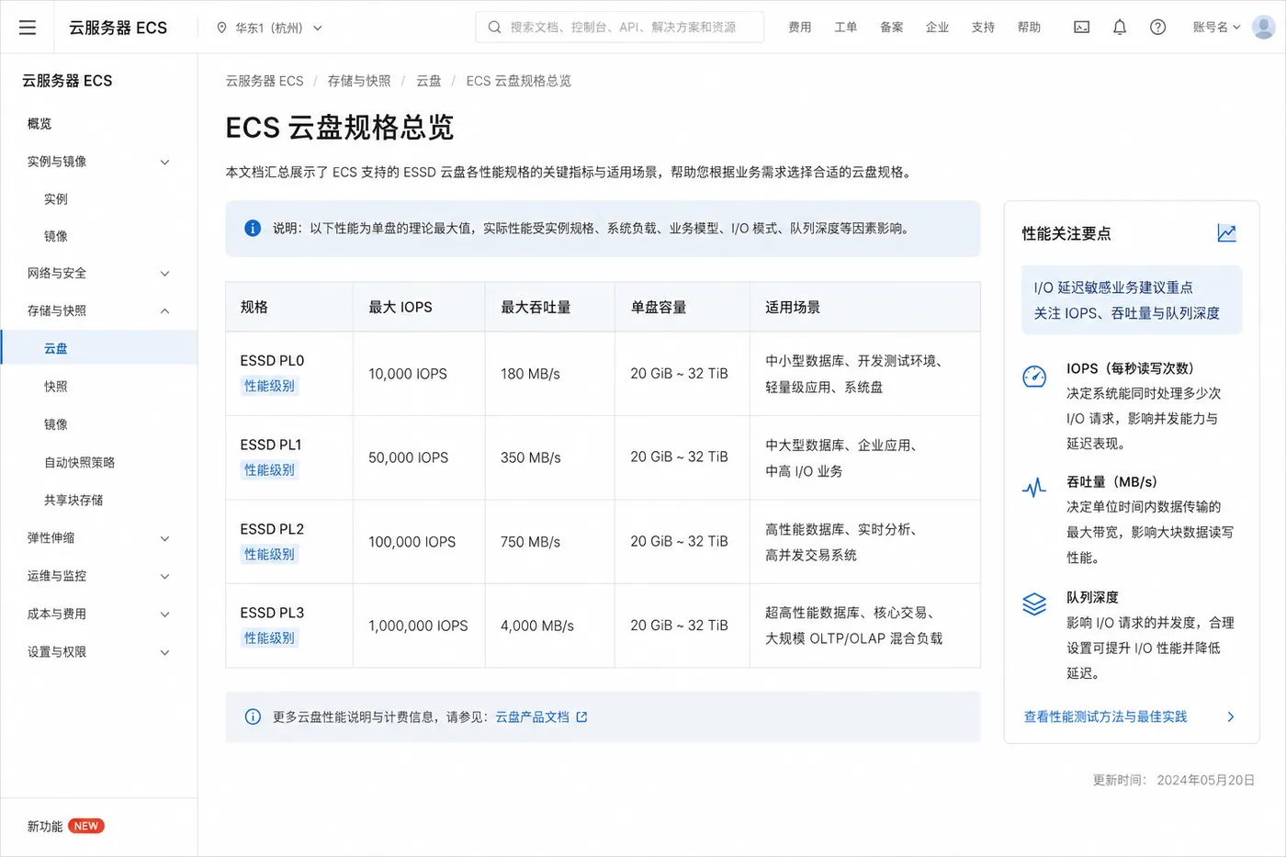Open the 企业 top menu
This screenshot has width=1286, height=857.
point(938,28)
